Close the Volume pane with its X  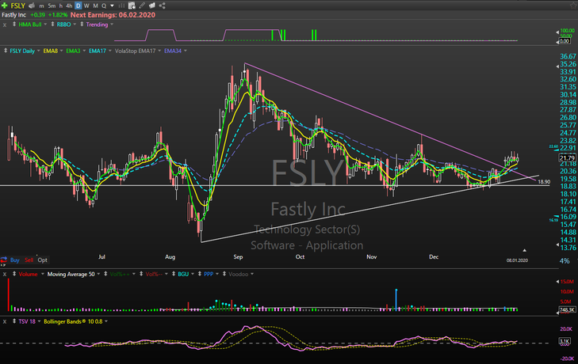[x=5, y=275]
